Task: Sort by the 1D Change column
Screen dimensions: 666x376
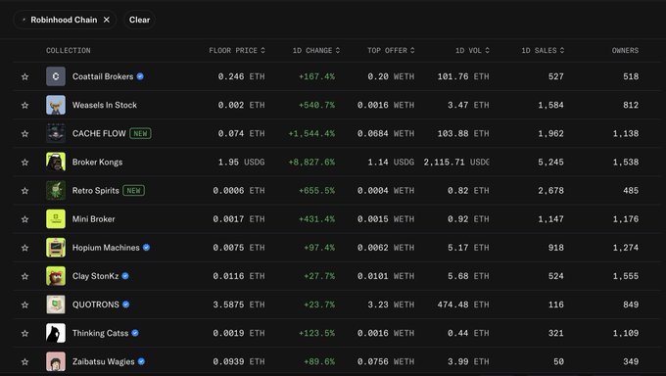Action: [316, 50]
